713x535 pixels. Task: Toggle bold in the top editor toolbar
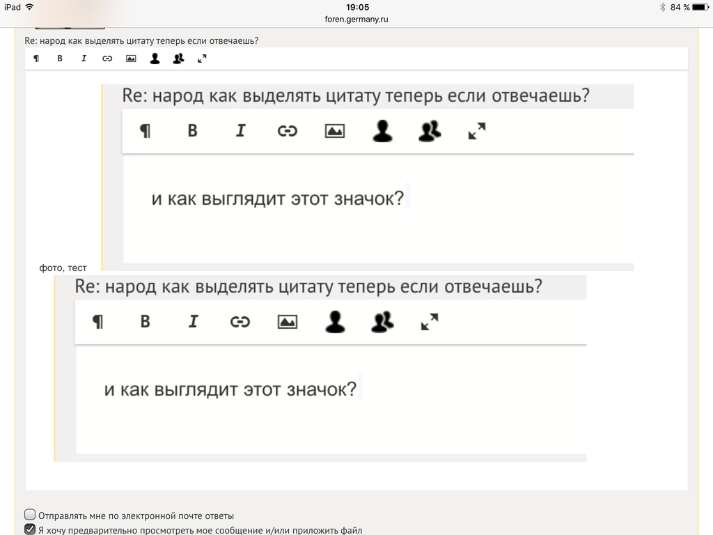click(60, 59)
